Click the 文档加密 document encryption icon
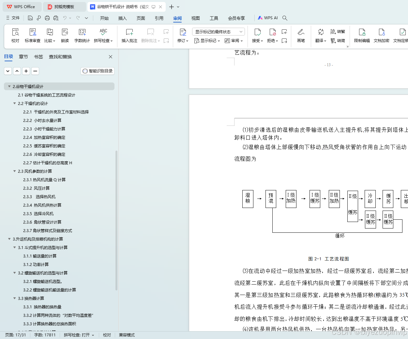This screenshot has height=339, width=408. 382,35
